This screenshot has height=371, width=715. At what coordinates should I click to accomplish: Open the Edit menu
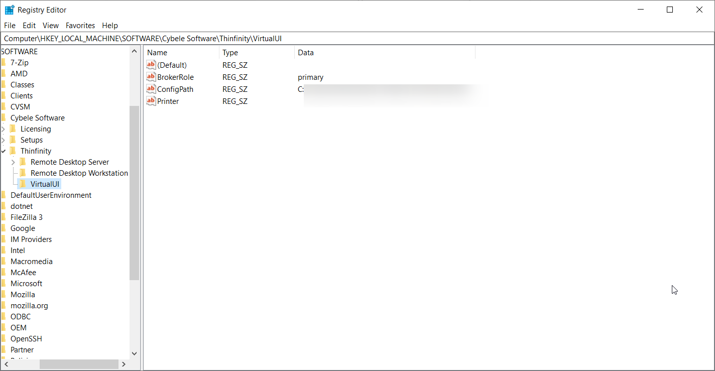29,25
